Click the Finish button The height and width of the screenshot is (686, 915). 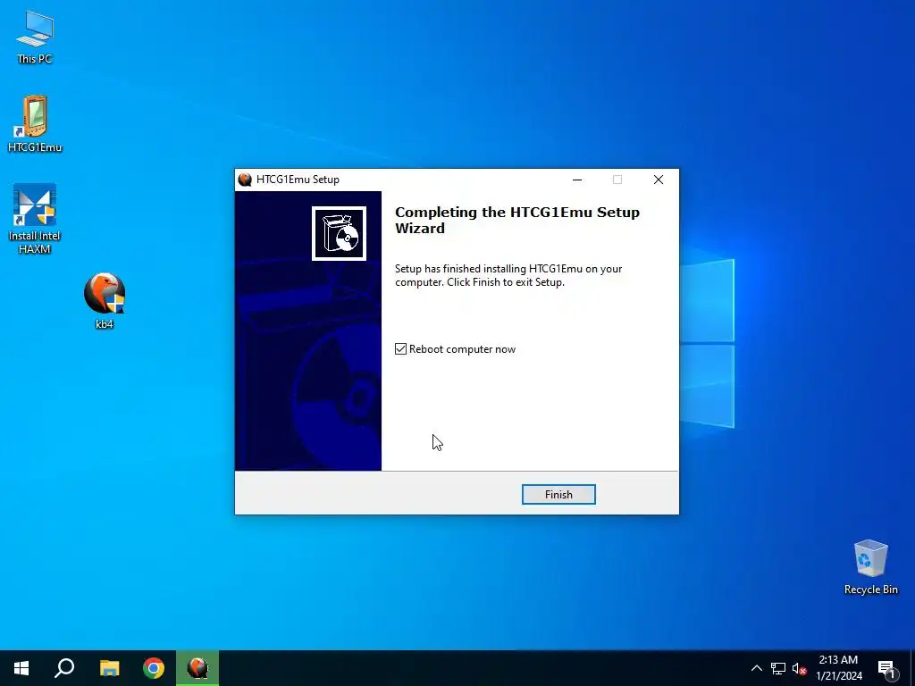click(558, 494)
